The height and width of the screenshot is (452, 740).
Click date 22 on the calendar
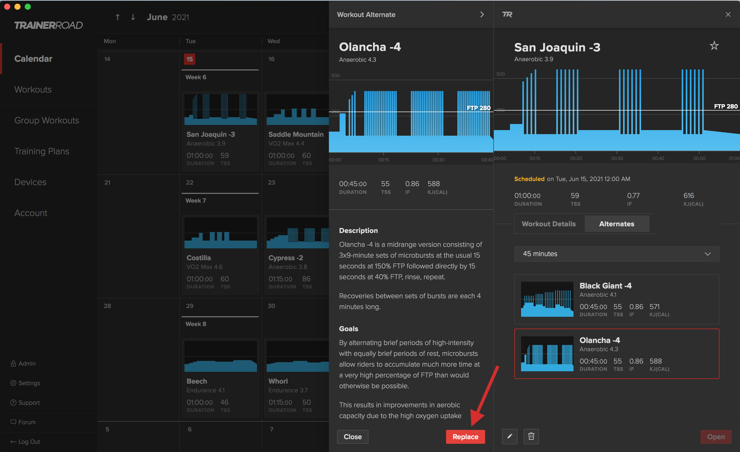pyautogui.click(x=190, y=183)
